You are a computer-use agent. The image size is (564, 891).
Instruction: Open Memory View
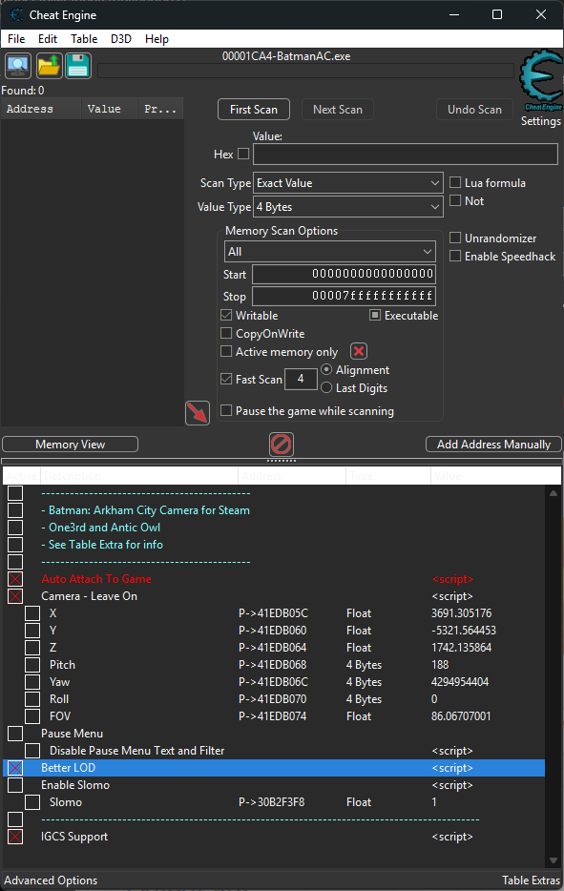click(70, 445)
